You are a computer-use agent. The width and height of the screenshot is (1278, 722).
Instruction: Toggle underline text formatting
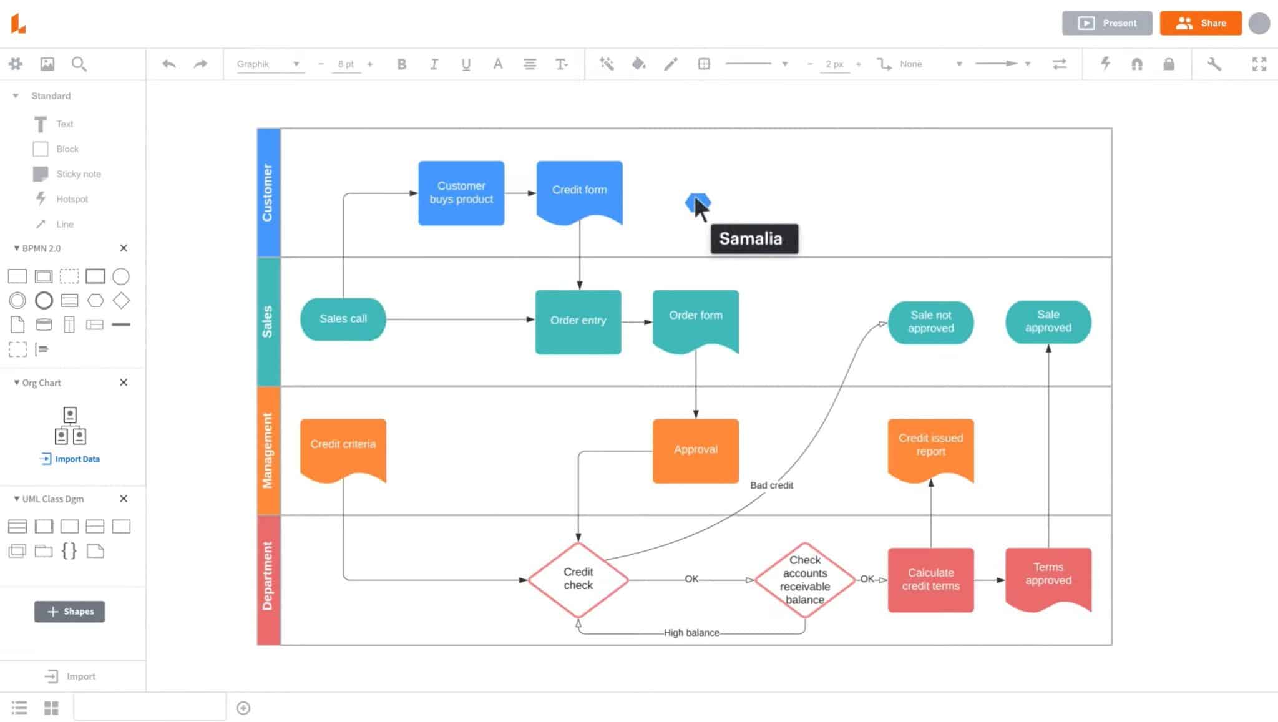coord(465,64)
